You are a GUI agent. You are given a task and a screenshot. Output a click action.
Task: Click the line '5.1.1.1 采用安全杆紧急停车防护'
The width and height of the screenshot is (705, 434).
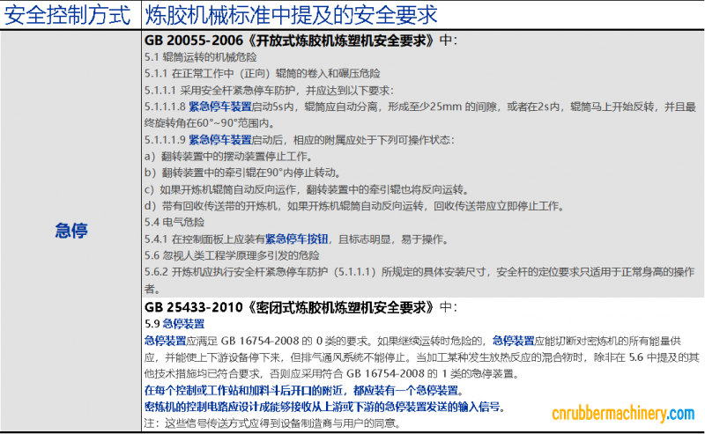269,91
